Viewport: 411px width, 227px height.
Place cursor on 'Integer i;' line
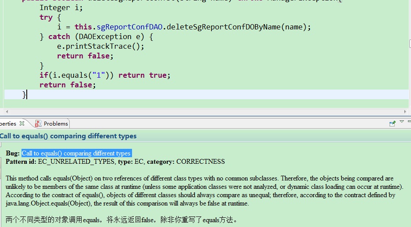tap(61, 7)
